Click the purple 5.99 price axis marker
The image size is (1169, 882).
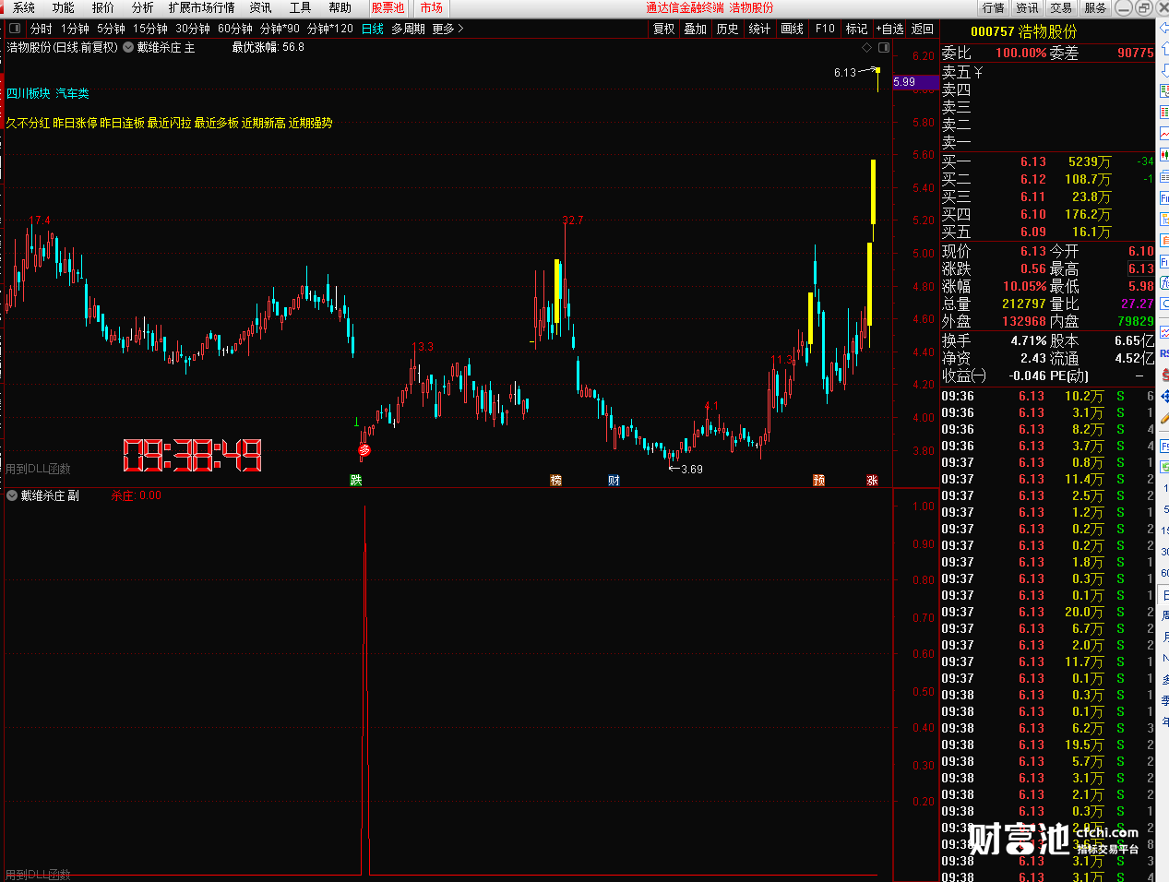coord(915,82)
